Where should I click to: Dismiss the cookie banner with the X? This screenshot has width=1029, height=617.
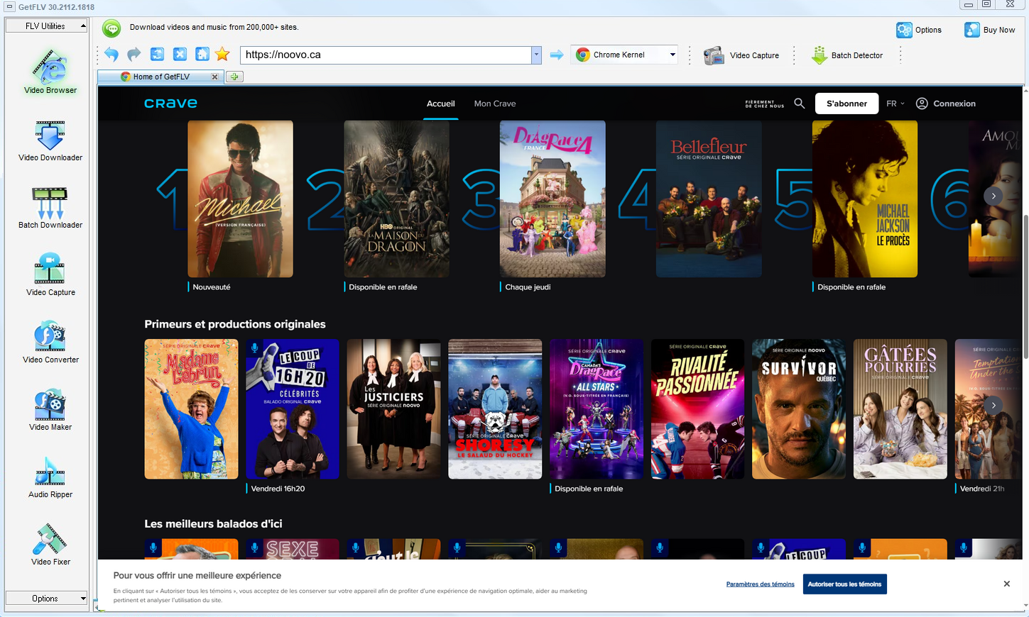point(1006,584)
